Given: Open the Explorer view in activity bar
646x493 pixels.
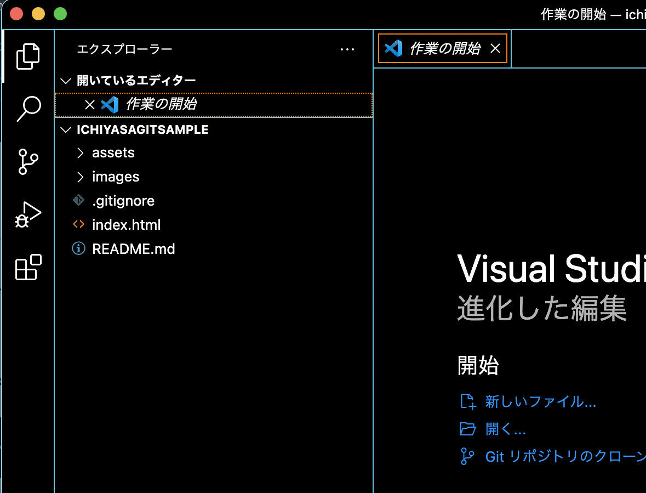Looking at the screenshot, I should 28,56.
